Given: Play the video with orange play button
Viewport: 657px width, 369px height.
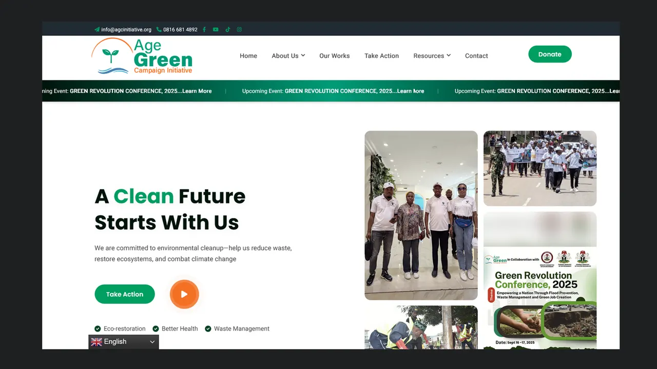Looking at the screenshot, I should (184, 294).
